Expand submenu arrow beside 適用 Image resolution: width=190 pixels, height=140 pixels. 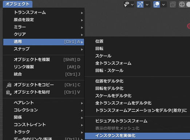pos(82,42)
